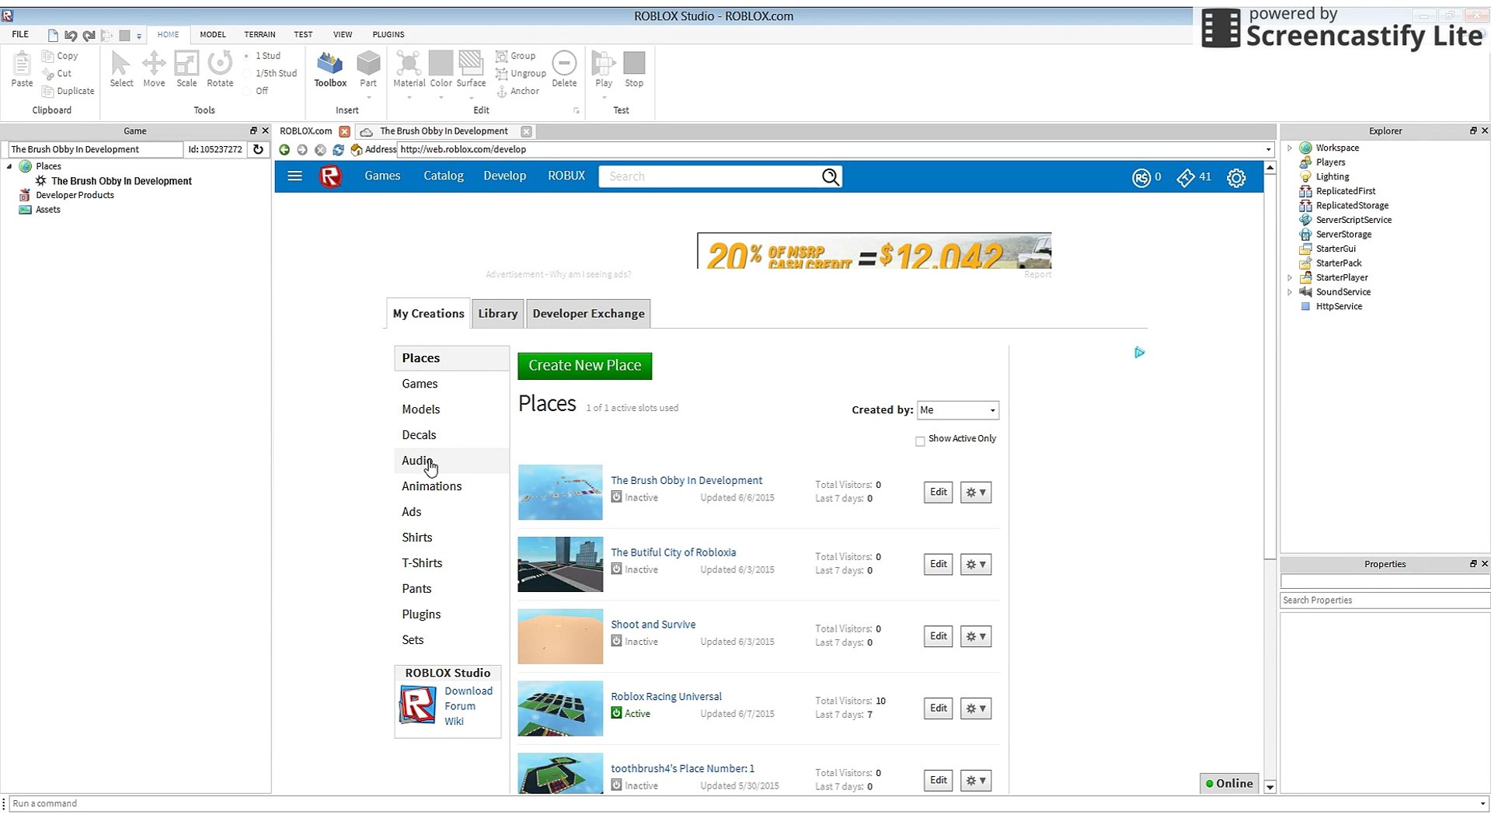Choose the Surface tool

pos(471,68)
